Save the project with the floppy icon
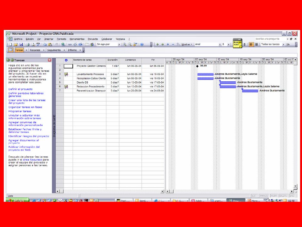This screenshot has width=302, height=227. tap(21, 44)
